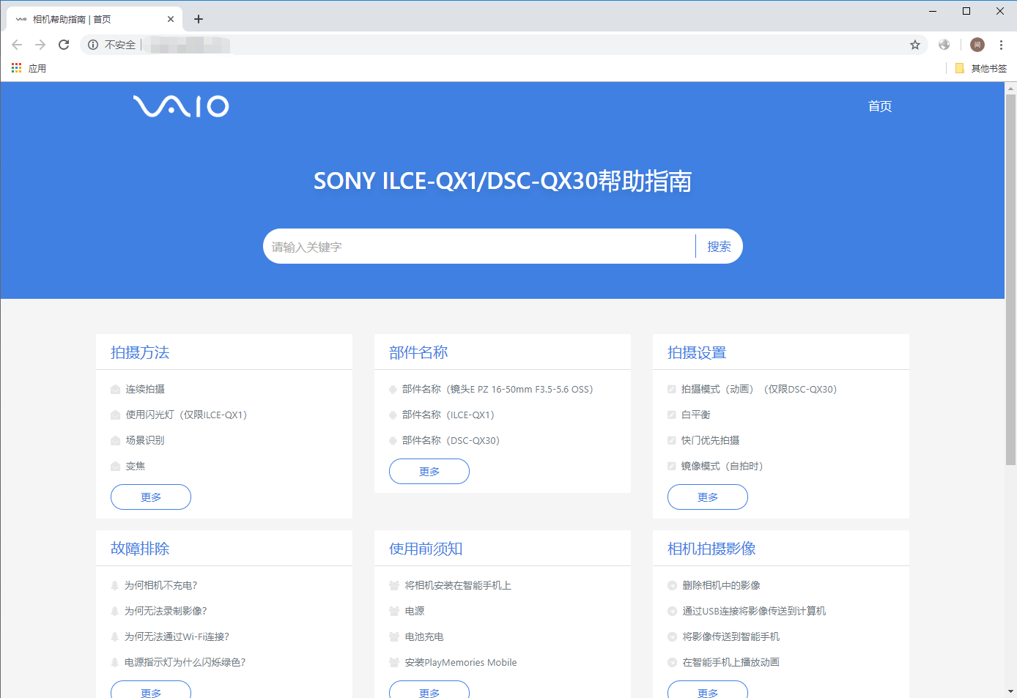Open 在智能手机上播放动画 link
The image size is (1017, 698).
pyautogui.click(x=731, y=663)
